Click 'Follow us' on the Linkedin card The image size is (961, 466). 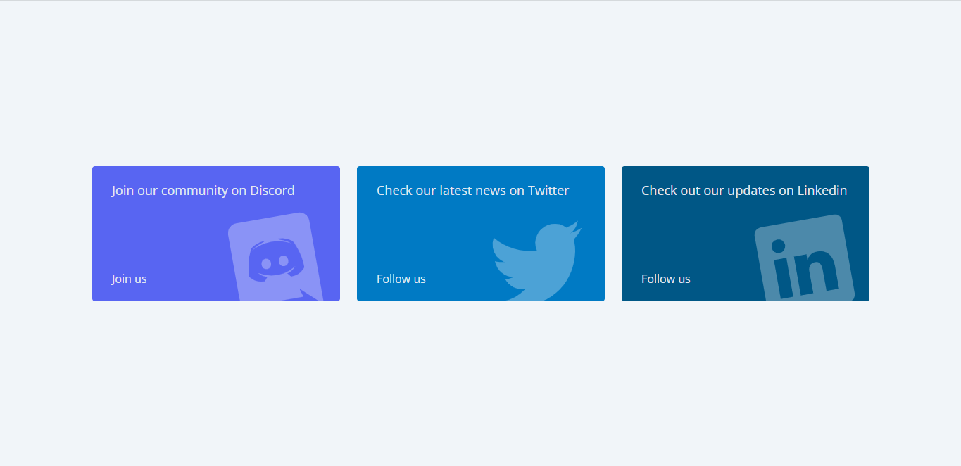pyautogui.click(x=666, y=279)
